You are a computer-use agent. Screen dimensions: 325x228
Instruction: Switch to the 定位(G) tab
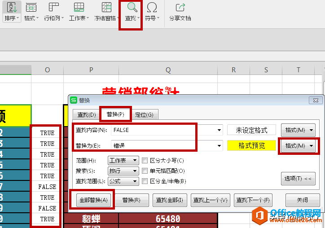click(144, 114)
